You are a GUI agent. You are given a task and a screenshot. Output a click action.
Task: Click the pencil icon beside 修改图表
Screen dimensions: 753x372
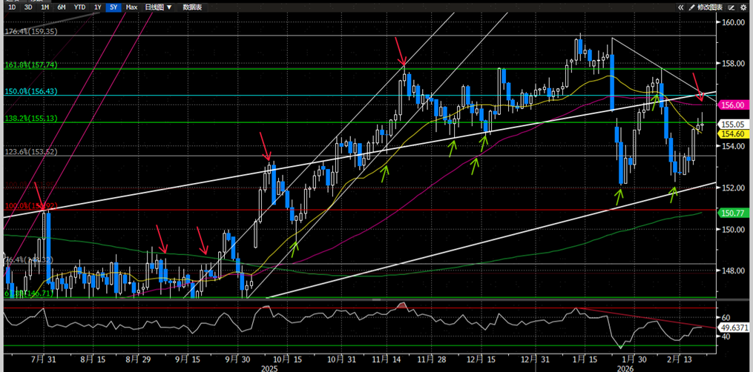[691, 7]
